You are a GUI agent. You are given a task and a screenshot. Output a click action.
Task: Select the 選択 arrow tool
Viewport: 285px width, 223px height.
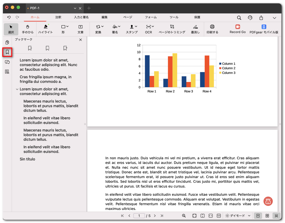[x=11, y=29]
